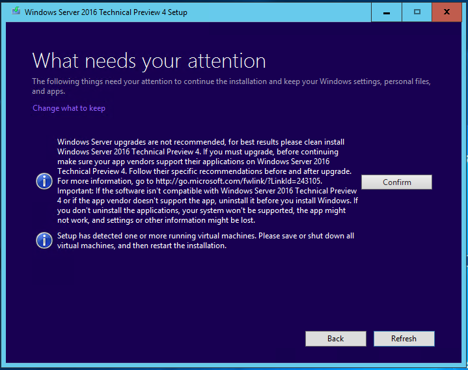Click the 'The following things need your attention' description
Image resolution: width=468 pixels, height=370 pixels.
(231, 86)
